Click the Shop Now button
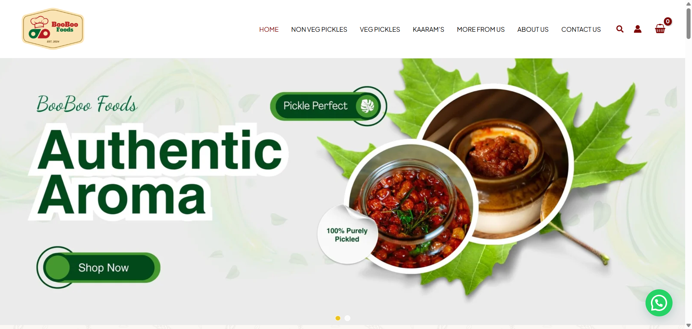692x329 pixels. click(99, 267)
